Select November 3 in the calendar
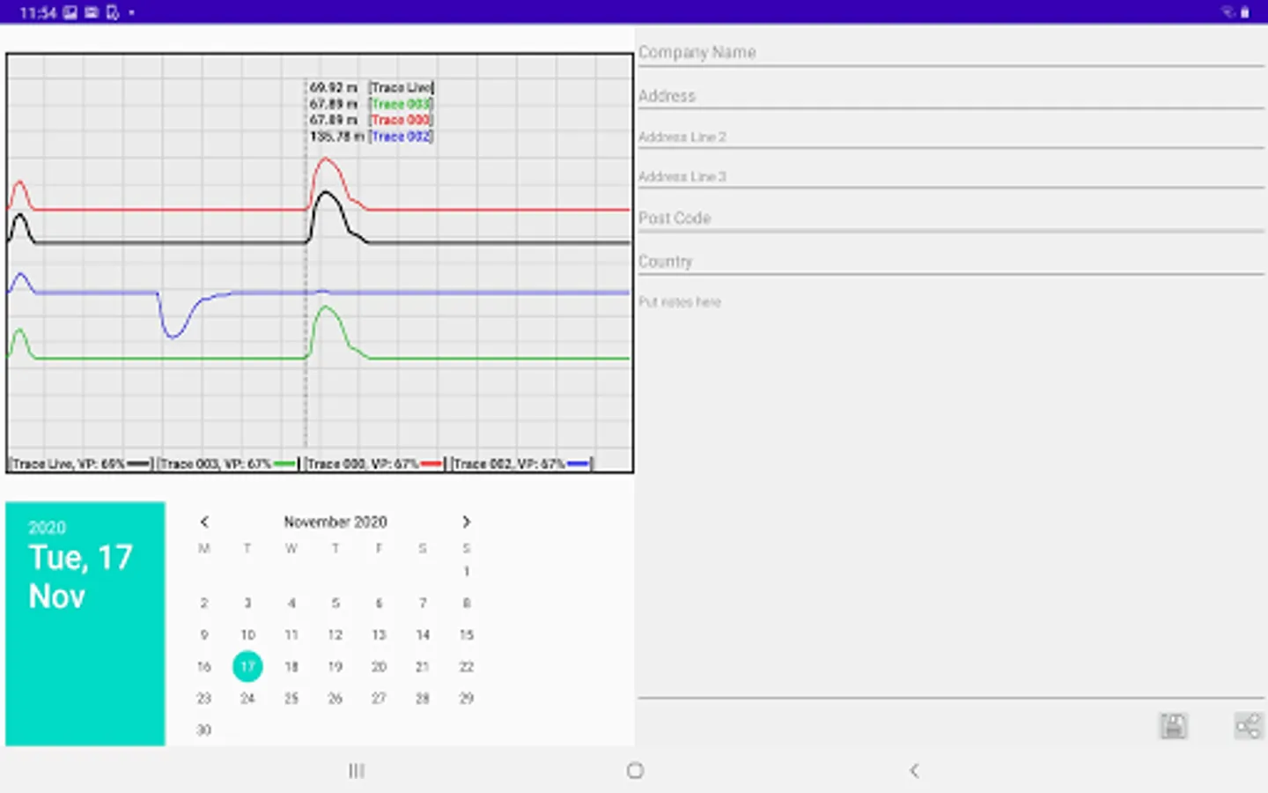This screenshot has width=1268, height=793. 247,603
